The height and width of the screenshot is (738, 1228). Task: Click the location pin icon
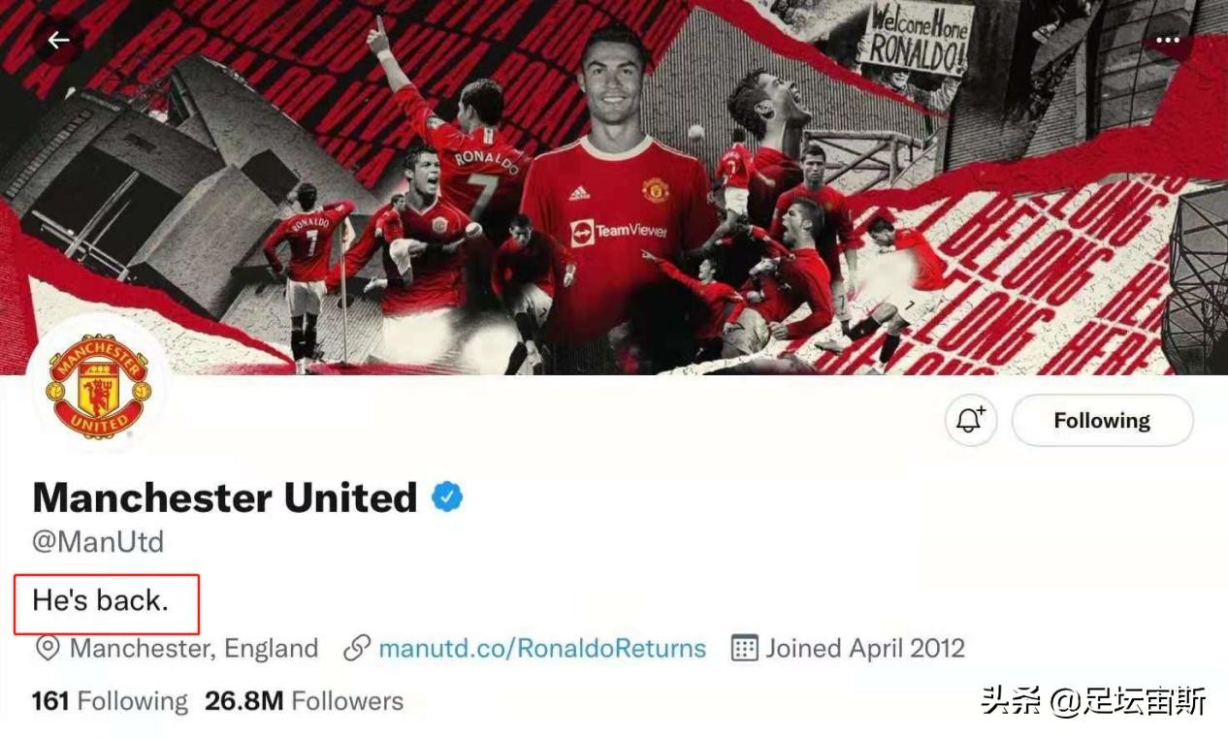pyautogui.click(x=47, y=648)
